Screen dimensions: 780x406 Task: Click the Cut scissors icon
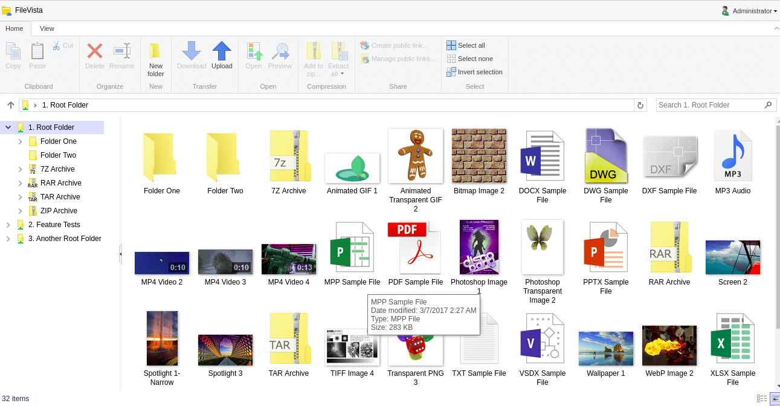pos(56,45)
